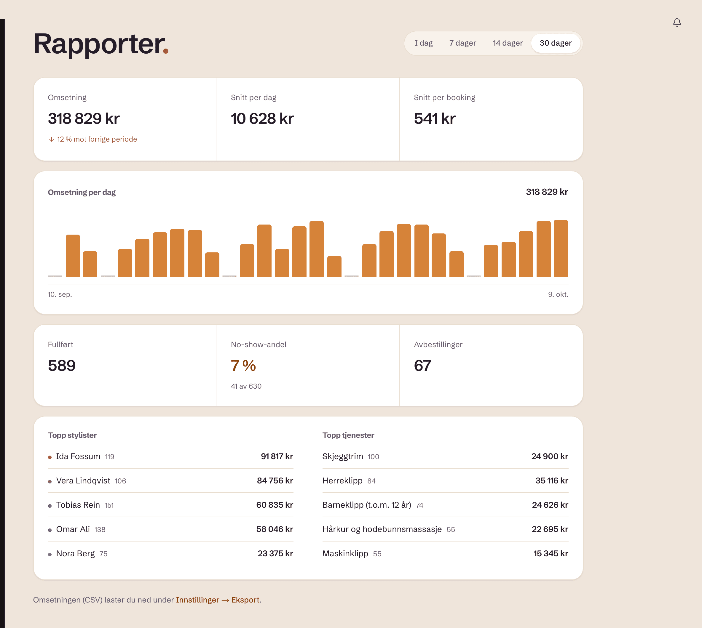This screenshot has height=628, width=702.
Task: Select the 30 dager period
Action: (x=556, y=43)
